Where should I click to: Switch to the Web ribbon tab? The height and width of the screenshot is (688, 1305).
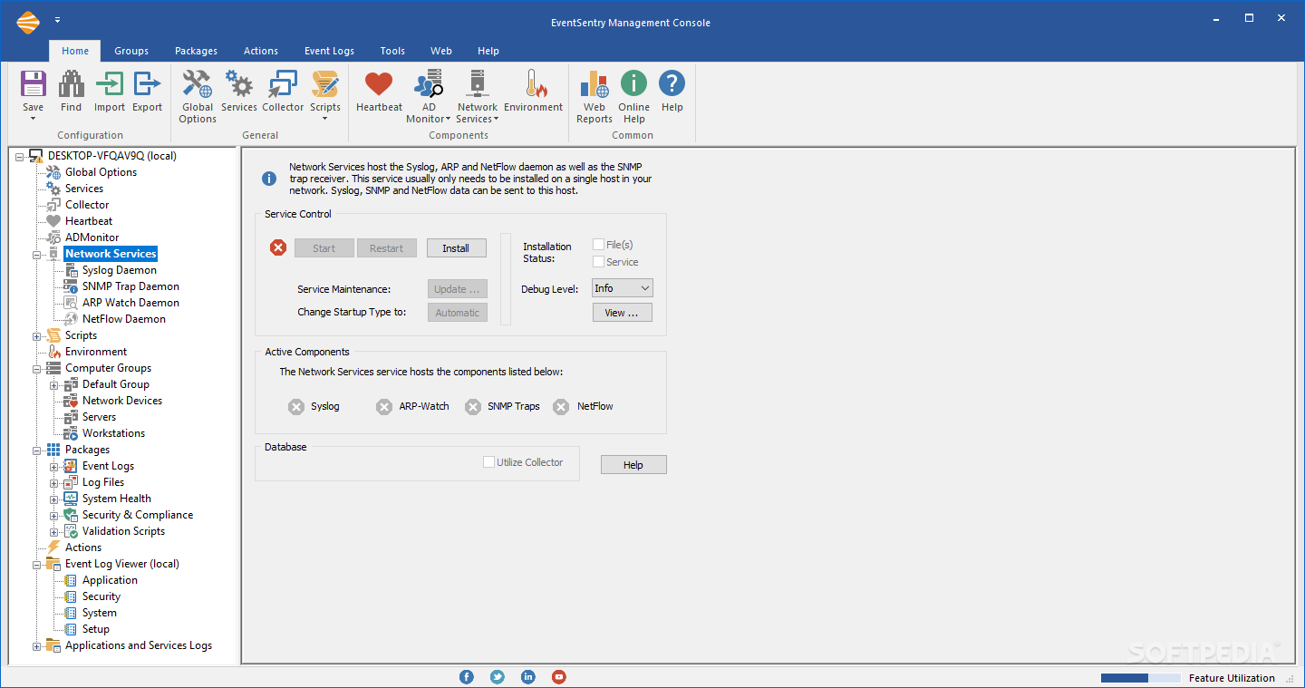[441, 51]
